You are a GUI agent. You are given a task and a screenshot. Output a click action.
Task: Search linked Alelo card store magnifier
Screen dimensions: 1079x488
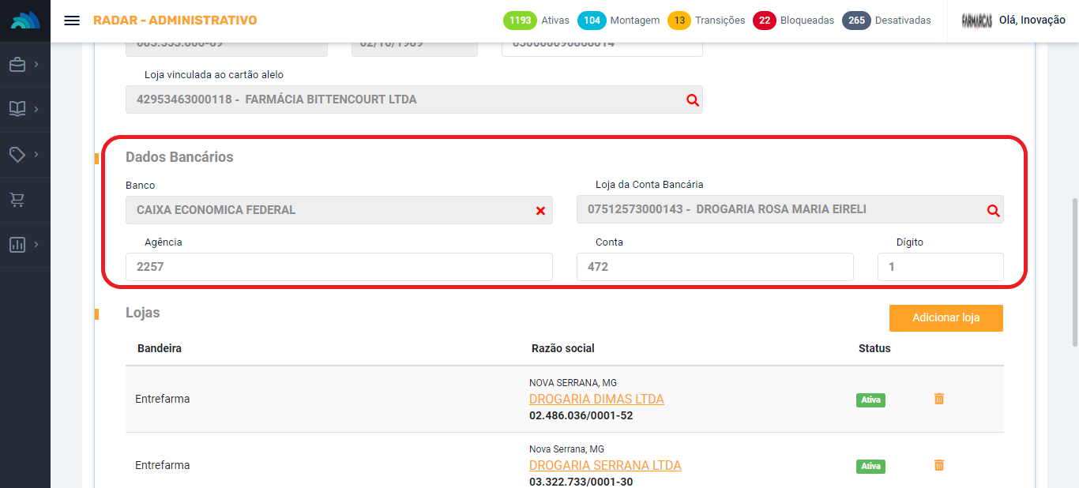coord(692,100)
